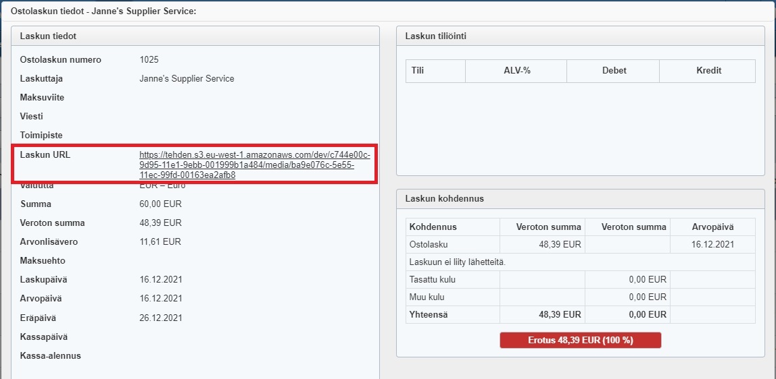Click the Tasattu kulu row label
Viewport: 776px width, 379px height.
pos(433,280)
